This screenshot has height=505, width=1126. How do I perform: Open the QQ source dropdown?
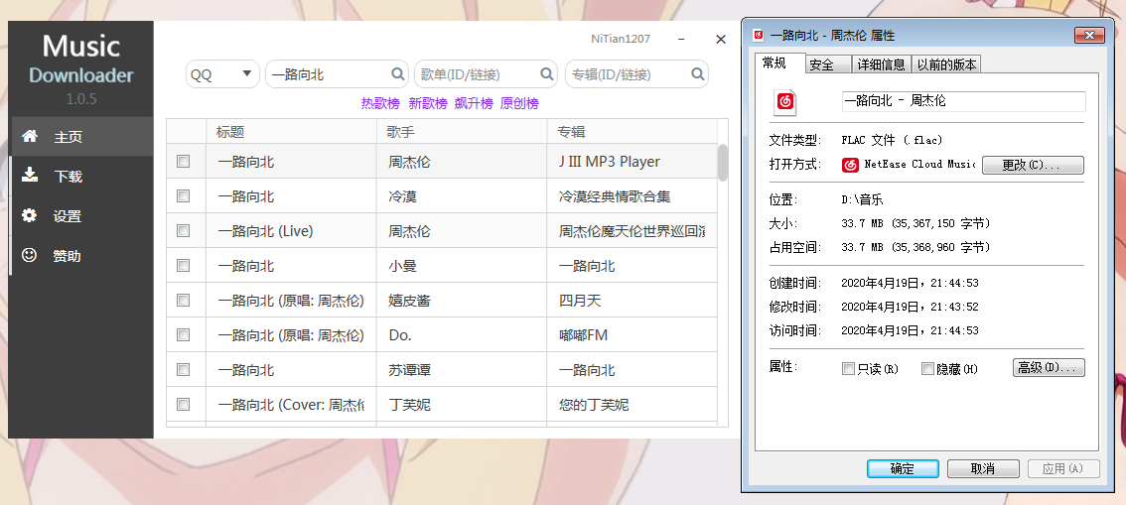coord(222,73)
